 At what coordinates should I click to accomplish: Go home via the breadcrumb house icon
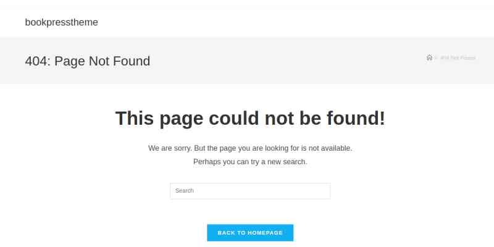point(429,57)
